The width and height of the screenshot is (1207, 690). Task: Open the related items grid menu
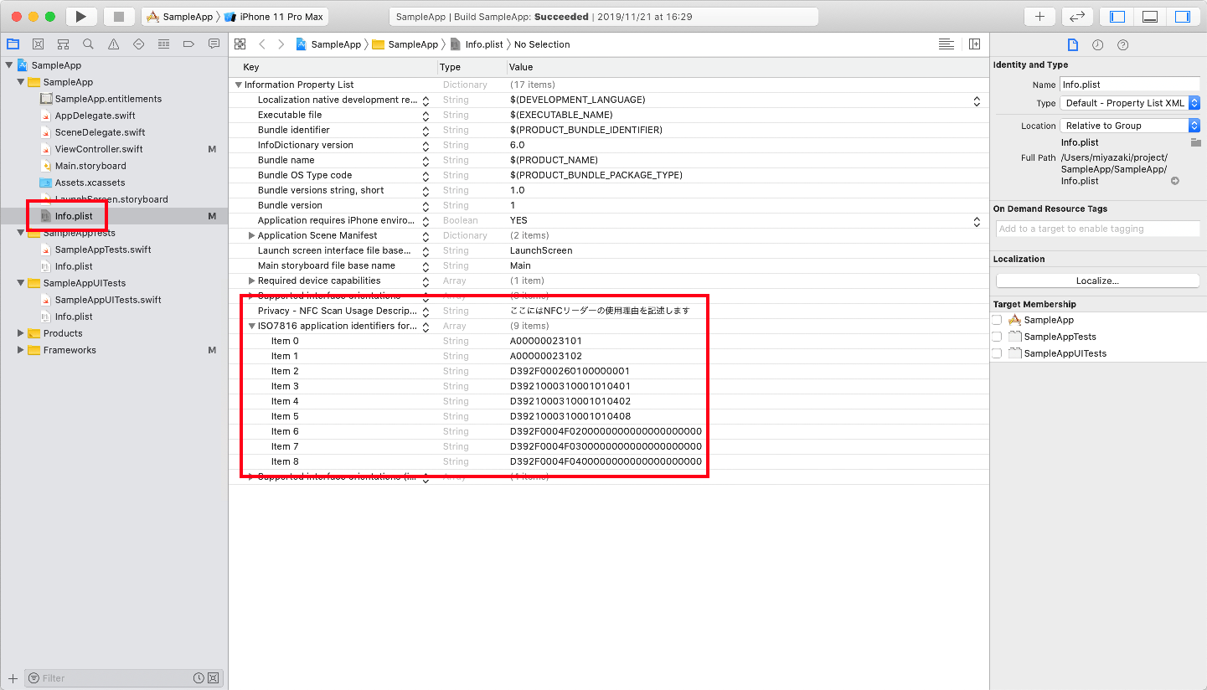(x=240, y=44)
